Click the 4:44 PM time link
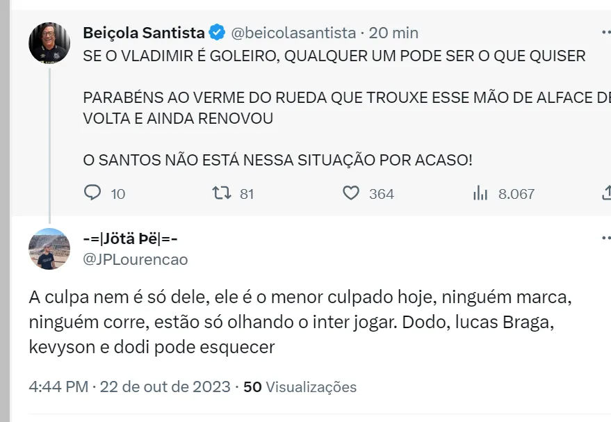Screen dimensions: 611x422 [58, 387]
